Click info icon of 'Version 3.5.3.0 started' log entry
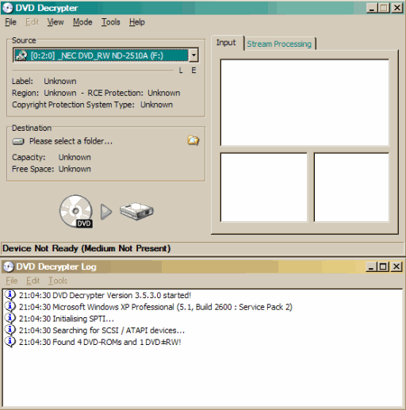The width and height of the screenshot is (406, 410). pos(10,295)
